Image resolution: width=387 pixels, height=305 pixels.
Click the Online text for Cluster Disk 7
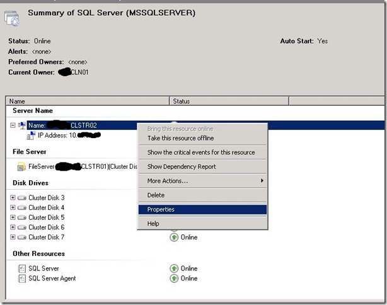pyautogui.click(x=189, y=238)
